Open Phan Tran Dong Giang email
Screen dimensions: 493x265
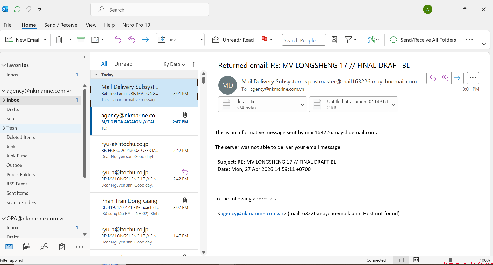(x=144, y=207)
